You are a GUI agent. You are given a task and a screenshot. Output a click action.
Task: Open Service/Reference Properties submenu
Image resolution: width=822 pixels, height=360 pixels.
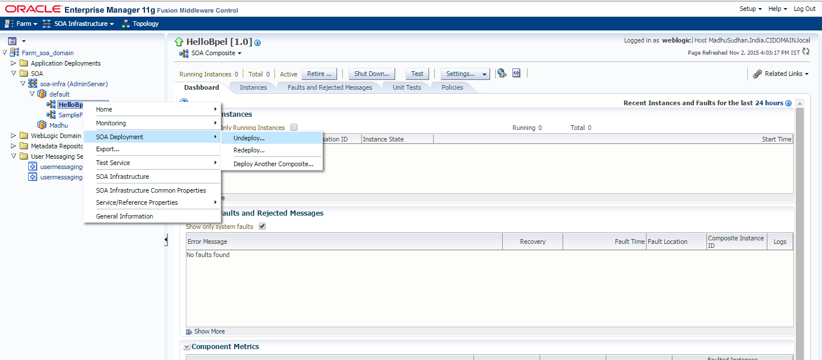[152, 202]
